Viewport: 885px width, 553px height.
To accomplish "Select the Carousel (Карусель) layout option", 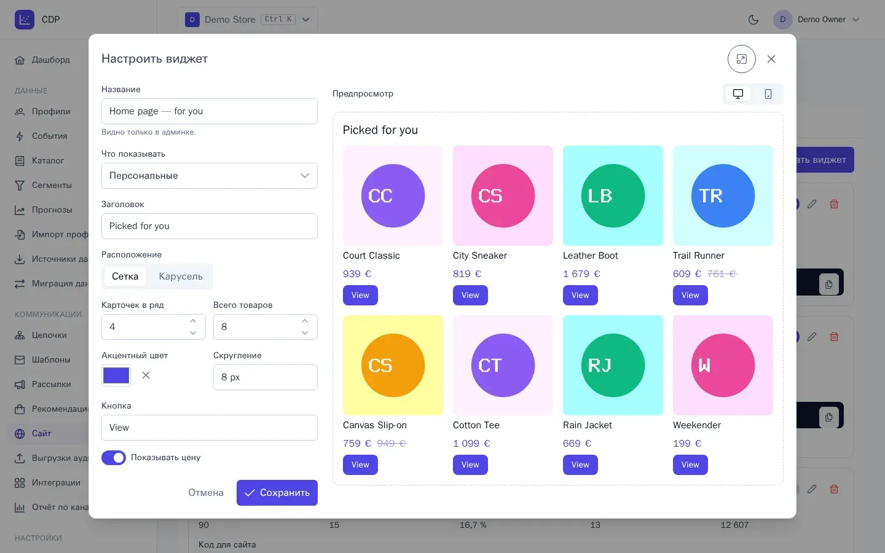I will (181, 276).
